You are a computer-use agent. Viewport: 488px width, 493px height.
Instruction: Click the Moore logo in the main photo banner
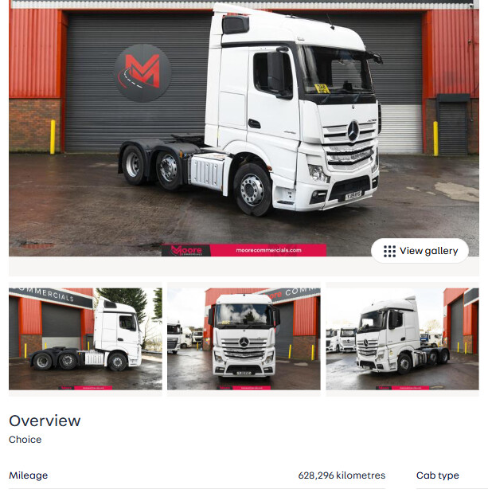click(x=186, y=250)
